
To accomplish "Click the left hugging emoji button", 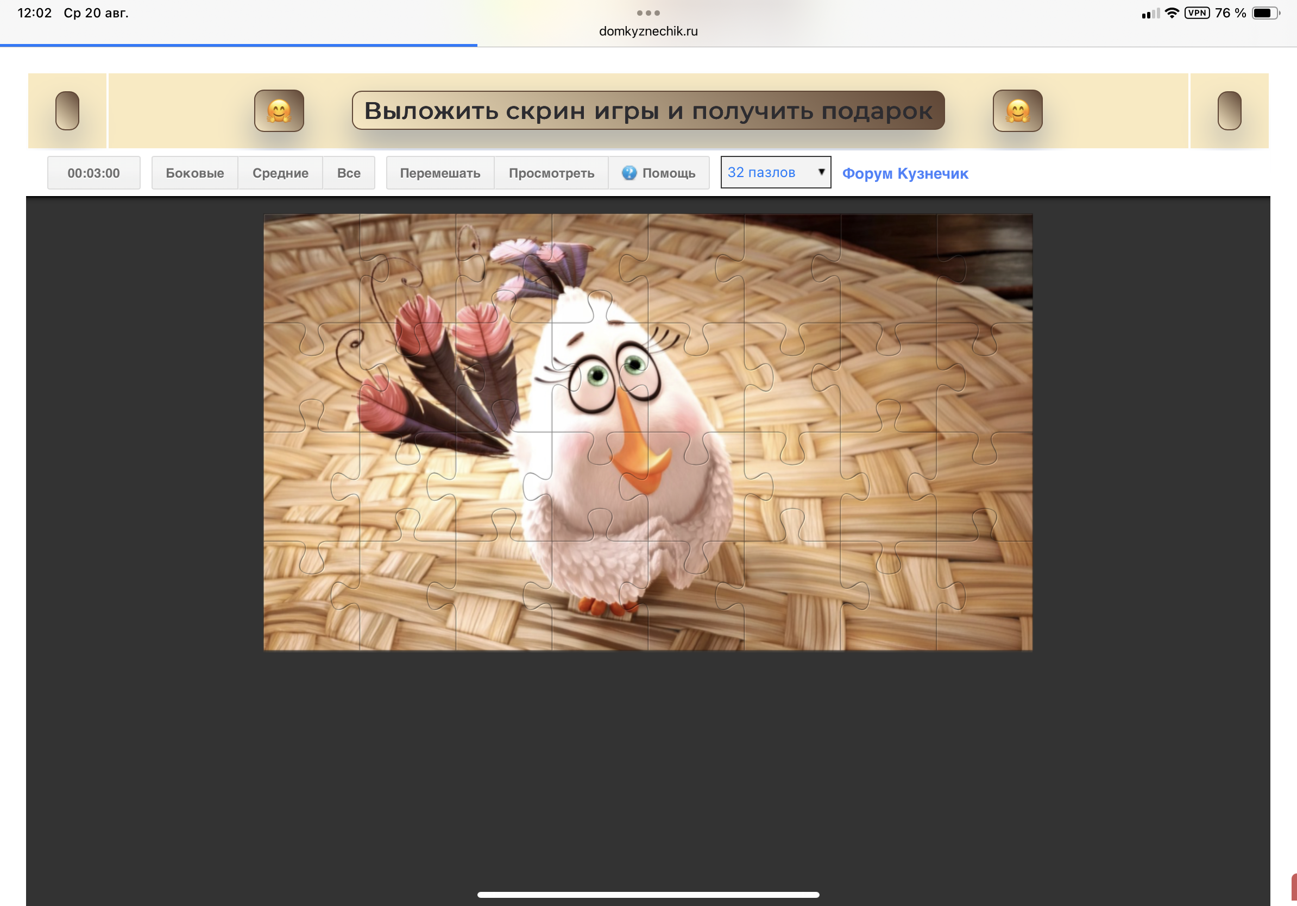I will [x=279, y=111].
